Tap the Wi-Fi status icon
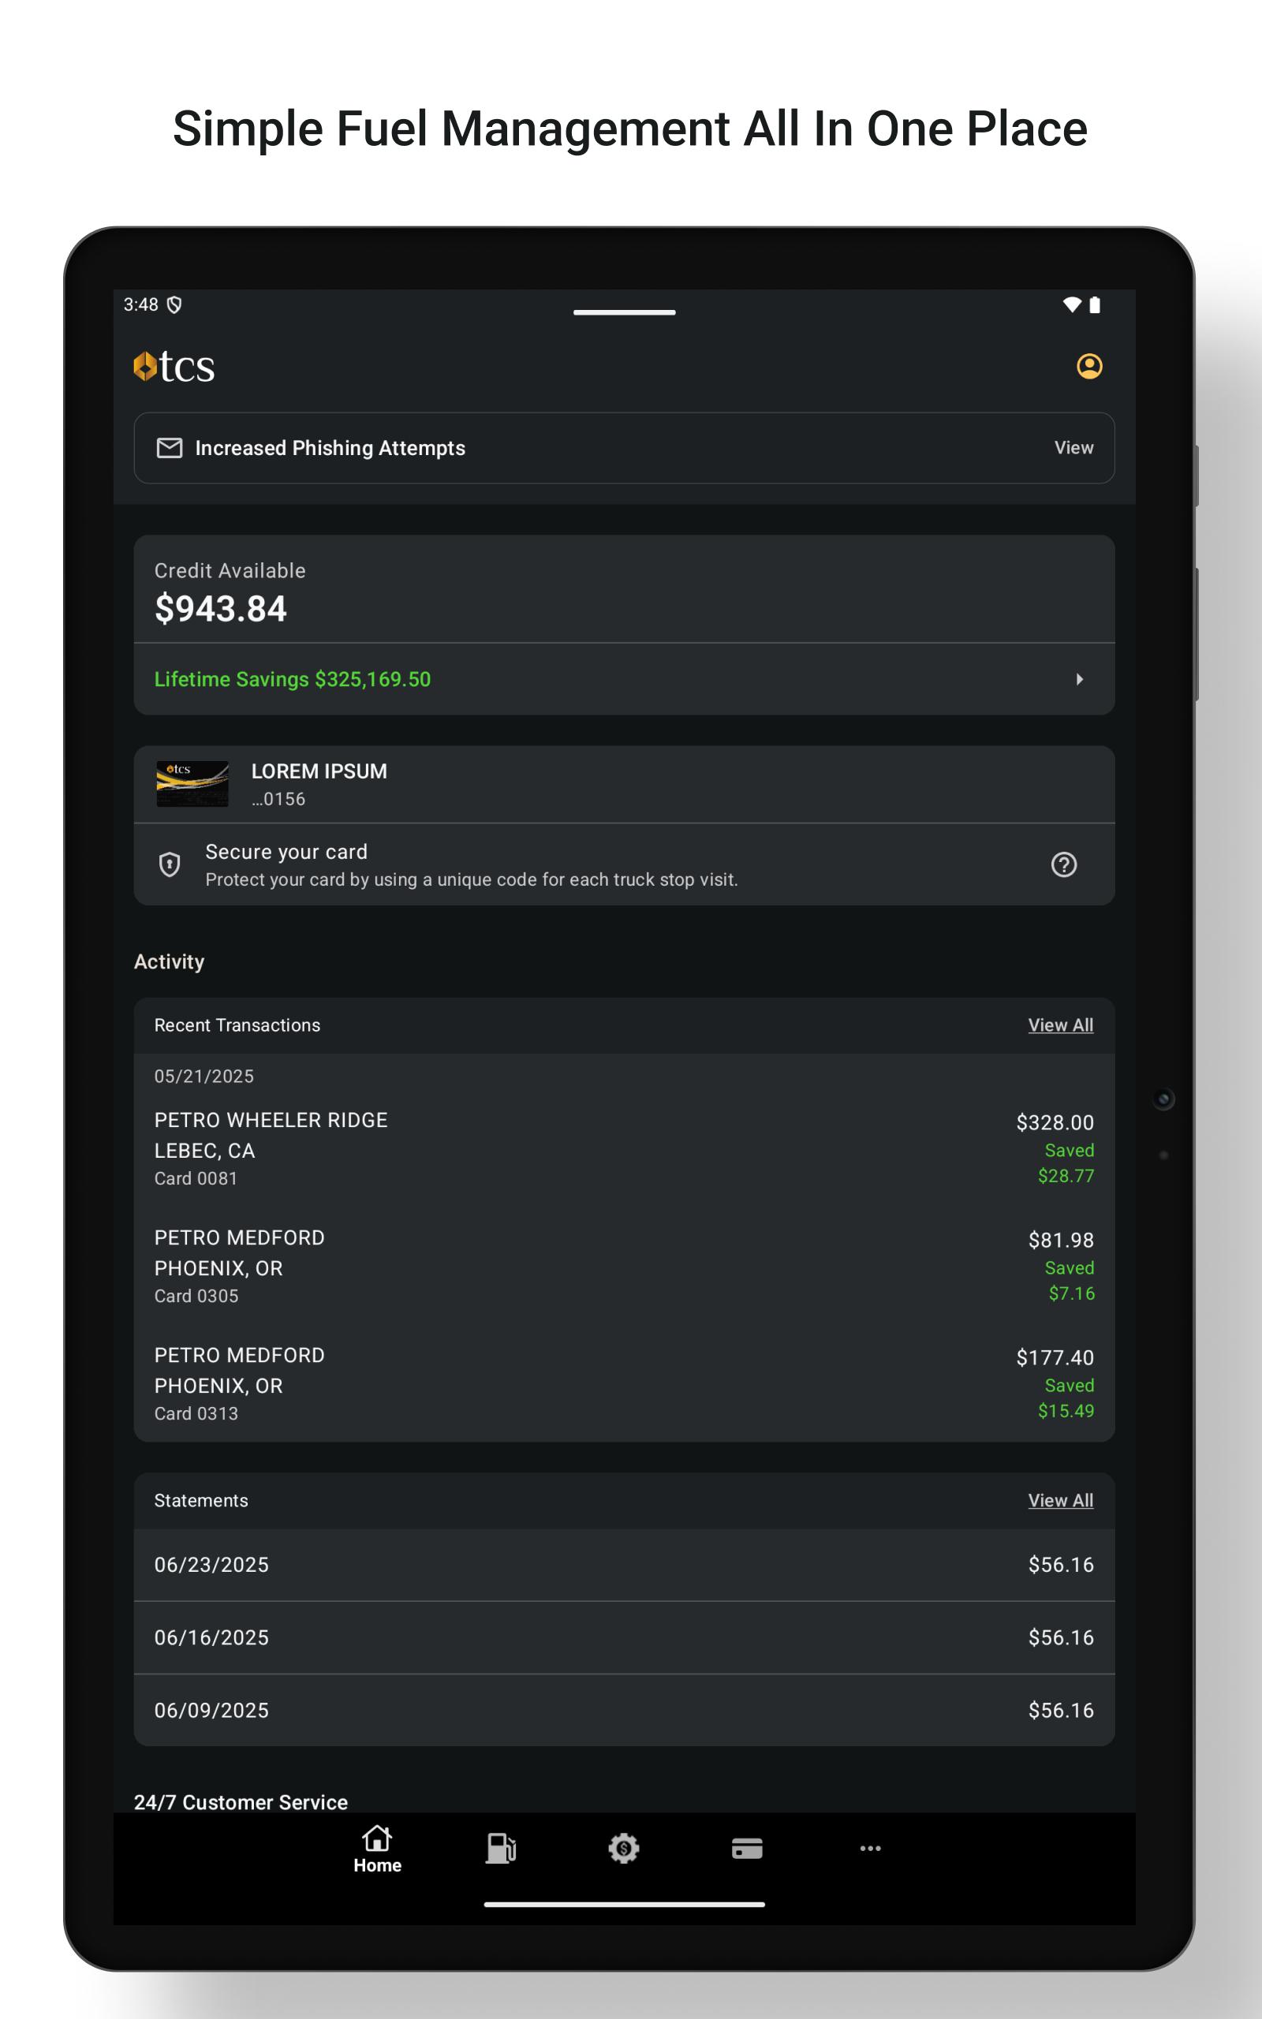The height and width of the screenshot is (2019, 1262). pyautogui.click(x=1072, y=304)
